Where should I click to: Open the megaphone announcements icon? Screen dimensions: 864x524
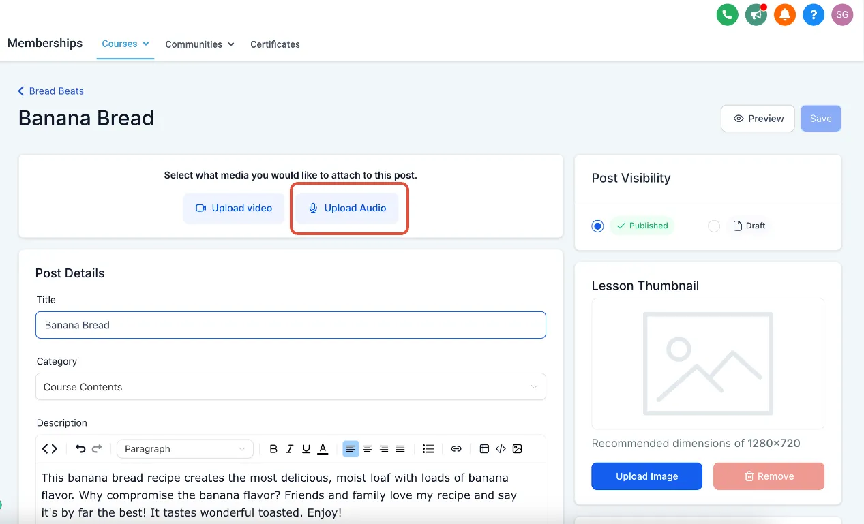(756, 14)
